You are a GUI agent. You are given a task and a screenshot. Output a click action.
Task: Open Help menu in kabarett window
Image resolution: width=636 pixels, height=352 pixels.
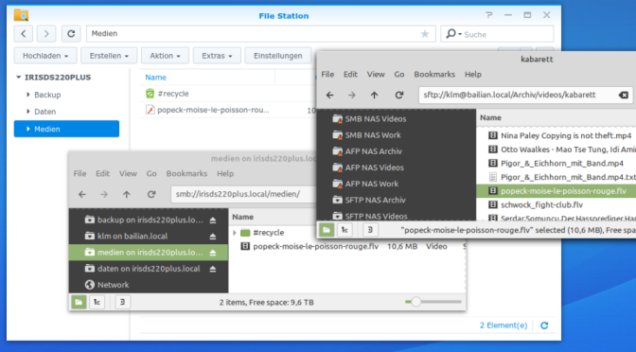coord(473,74)
